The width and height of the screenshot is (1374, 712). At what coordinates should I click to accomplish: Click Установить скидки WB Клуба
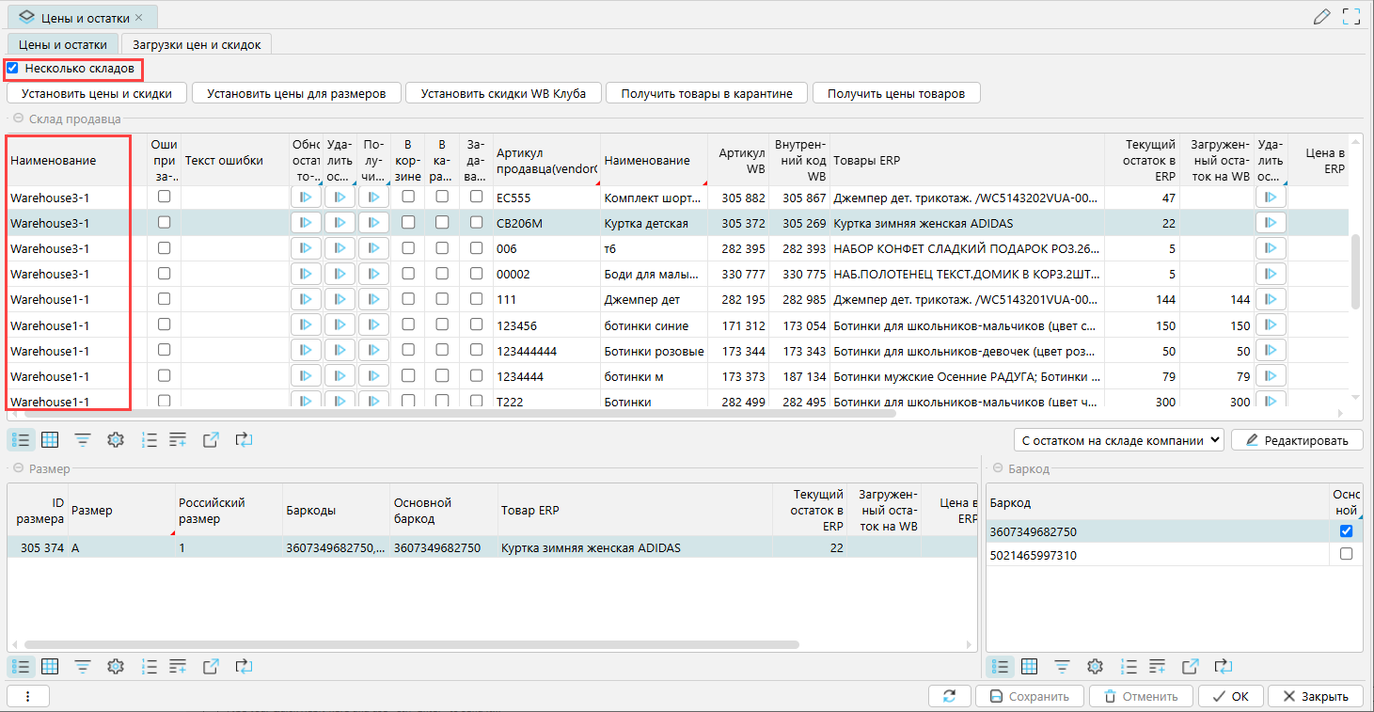pos(503,93)
